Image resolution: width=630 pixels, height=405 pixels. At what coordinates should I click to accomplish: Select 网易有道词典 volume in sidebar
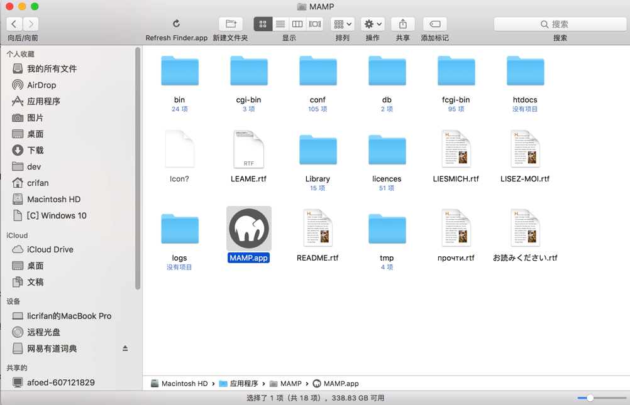point(52,348)
